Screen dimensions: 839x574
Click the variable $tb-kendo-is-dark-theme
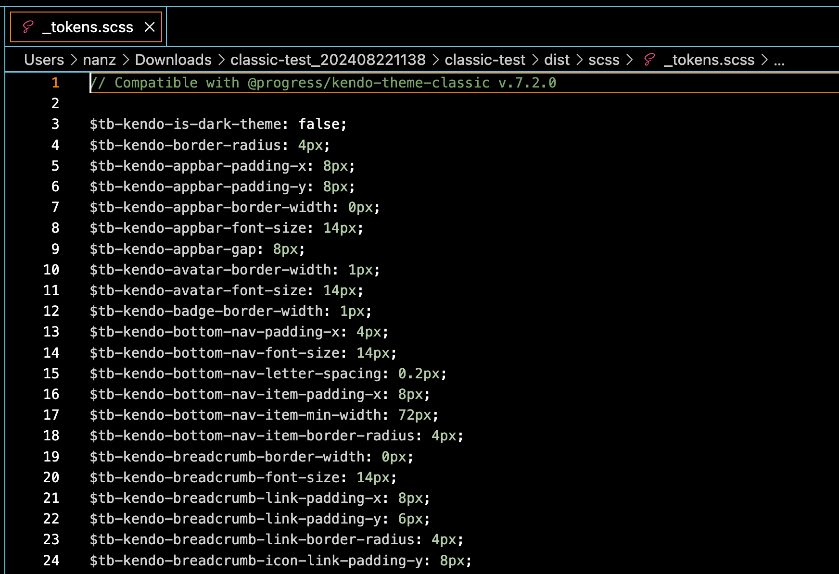[185, 124]
